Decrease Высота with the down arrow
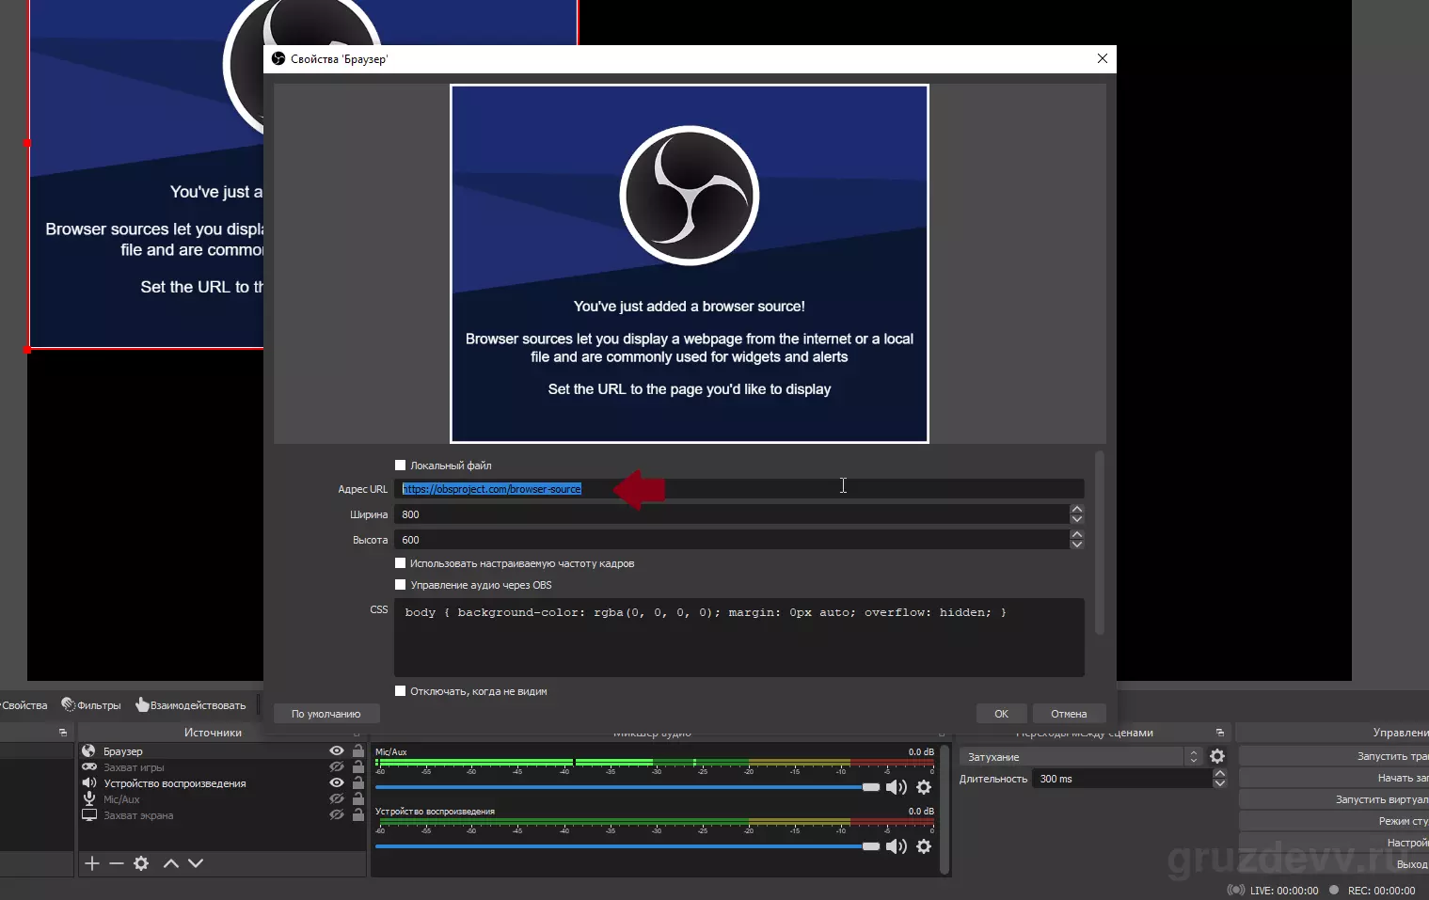Screen dimensions: 1429x900 tap(1077, 545)
